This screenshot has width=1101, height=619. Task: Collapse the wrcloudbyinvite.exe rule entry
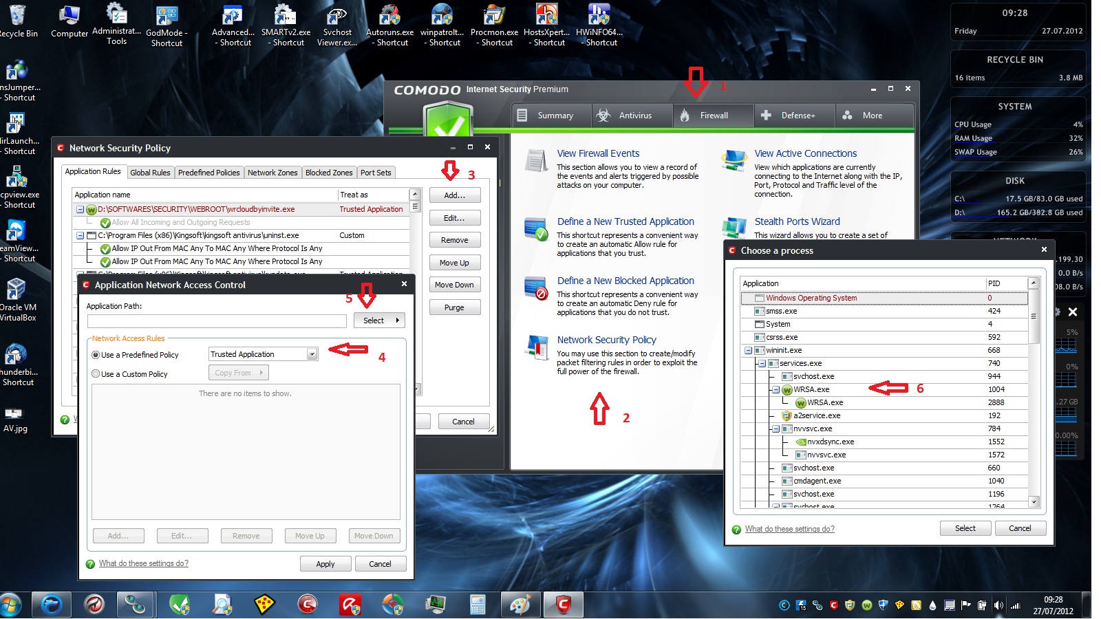tap(80, 209)
